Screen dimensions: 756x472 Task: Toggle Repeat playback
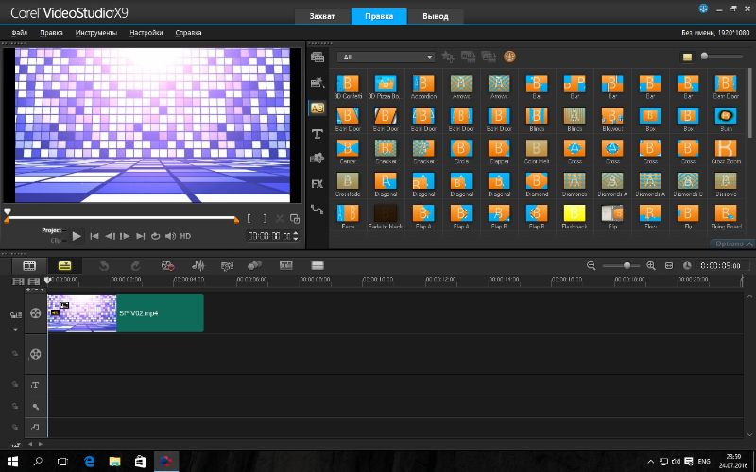pyautogui.click(x=155, y=236)
